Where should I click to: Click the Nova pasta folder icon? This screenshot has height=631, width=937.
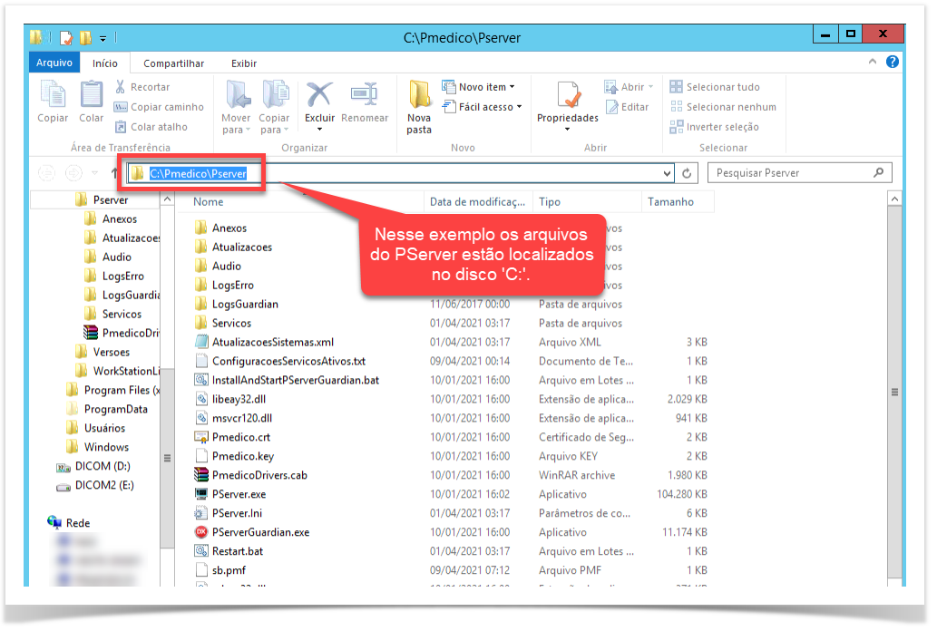(x=418, y=95)
